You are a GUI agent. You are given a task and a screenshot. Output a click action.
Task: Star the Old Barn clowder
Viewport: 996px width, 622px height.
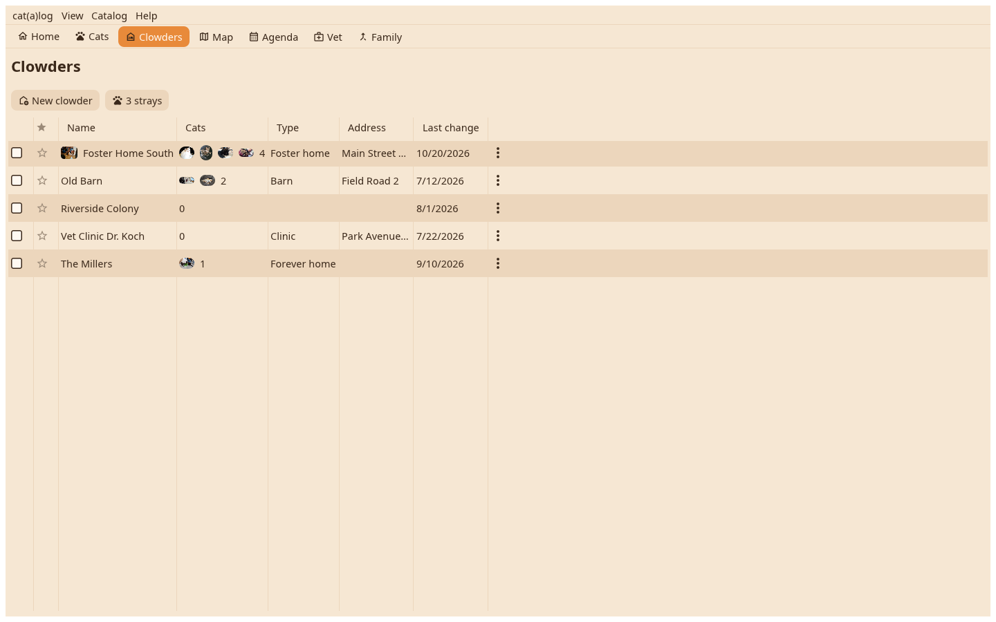42,180
